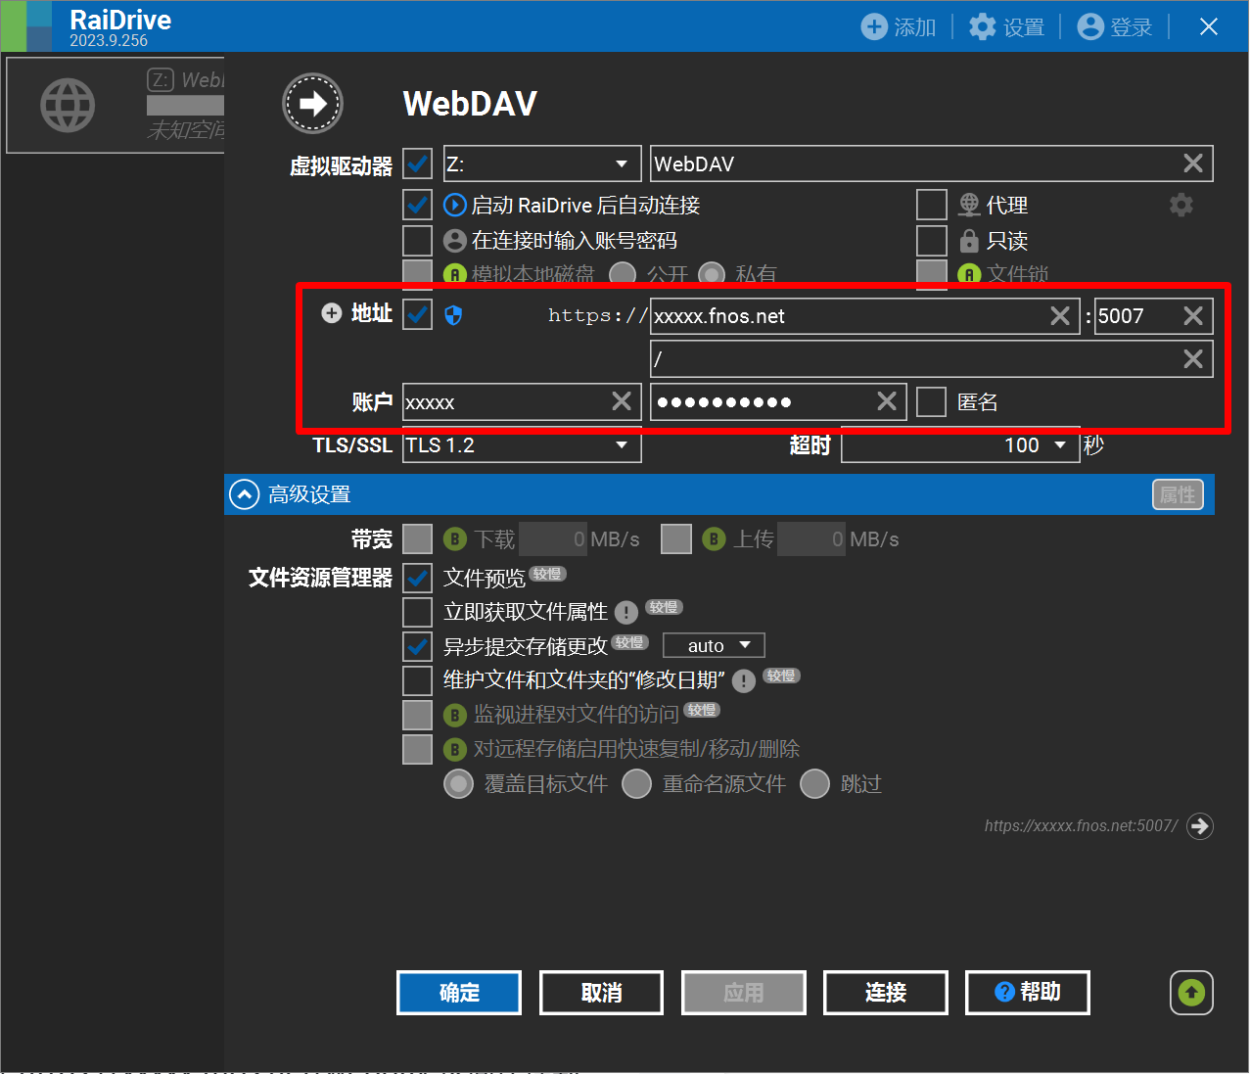Open the Z: drive letter dropdown
This screenshot has width=1250, height=1074.
click(x=542, y=163)
